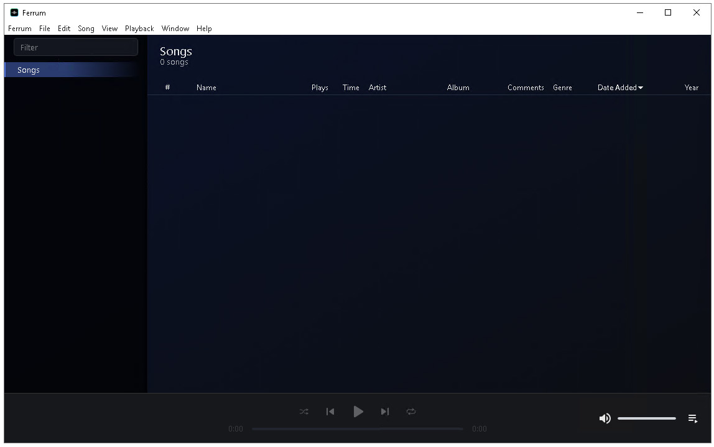Close the Ferrum window
The image size is (714, 447).
tap(696, 13)
